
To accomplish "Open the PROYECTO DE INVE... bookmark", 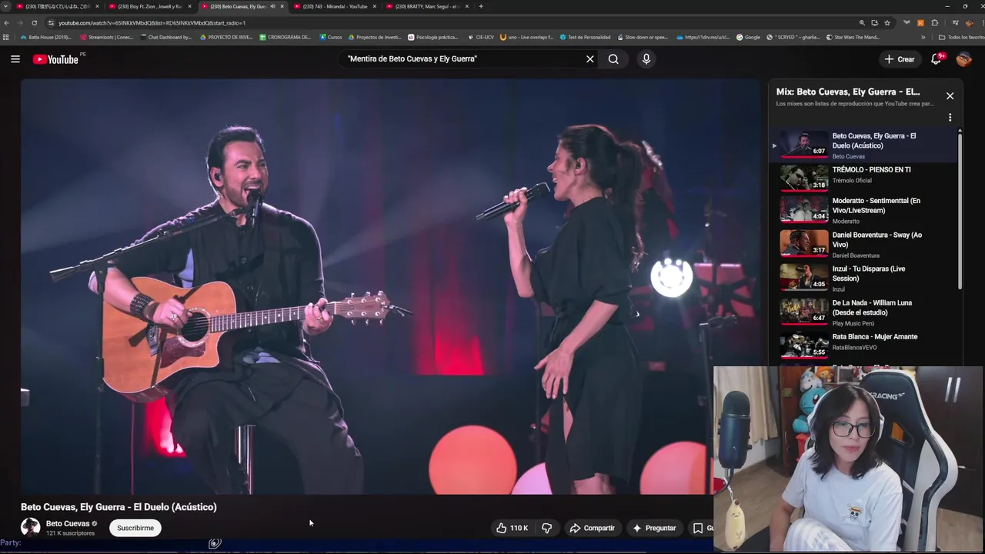I will coord(225,37).
